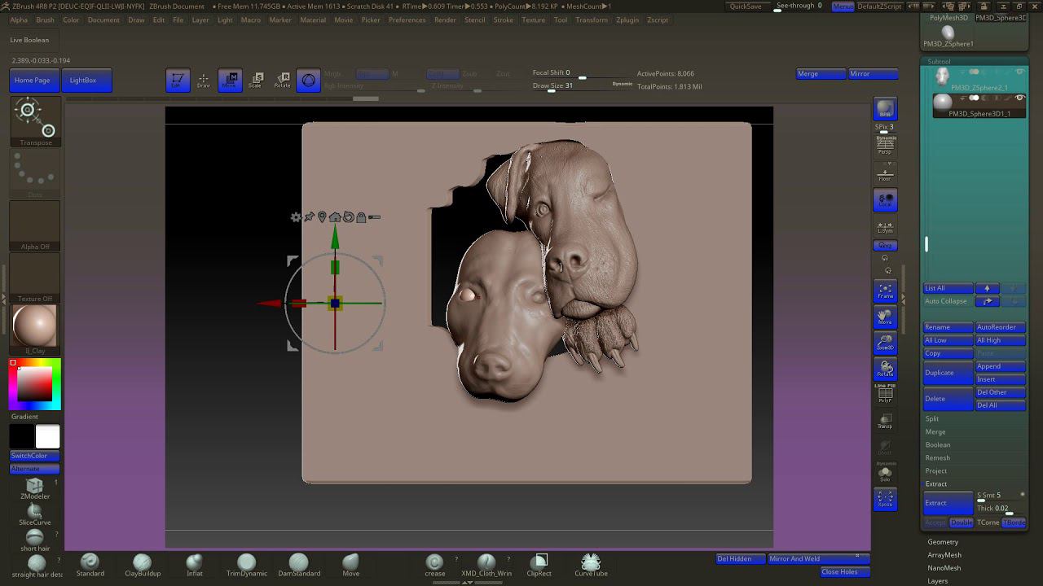Expand the Boolean section
This screenshot has width=1043, height=586.
coord(938,444)
